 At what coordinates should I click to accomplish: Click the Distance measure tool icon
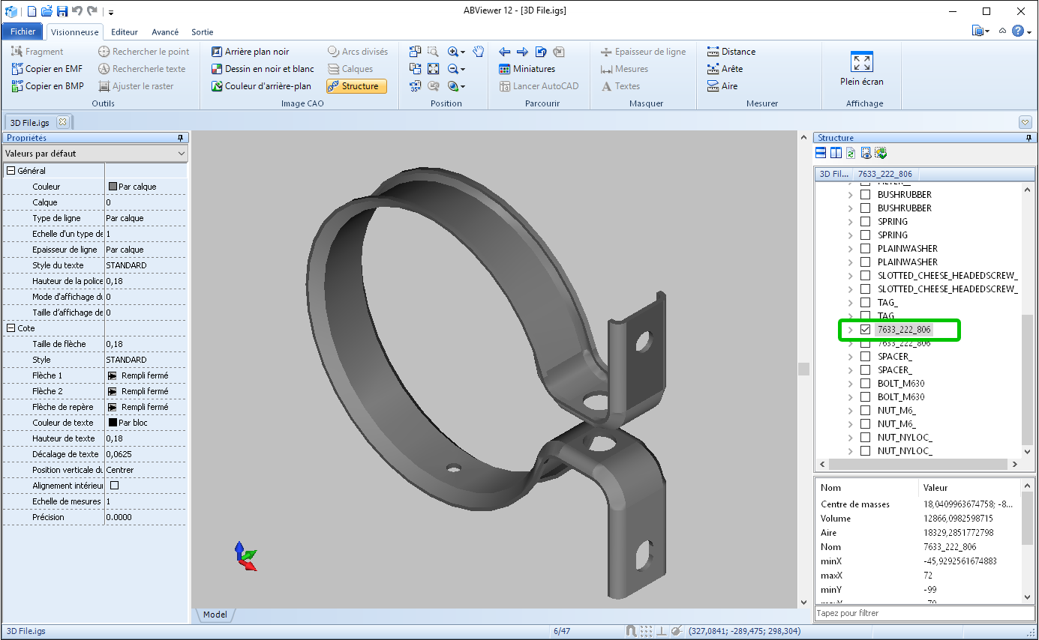(713, 52)
